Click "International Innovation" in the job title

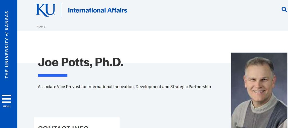pos(111,87)
